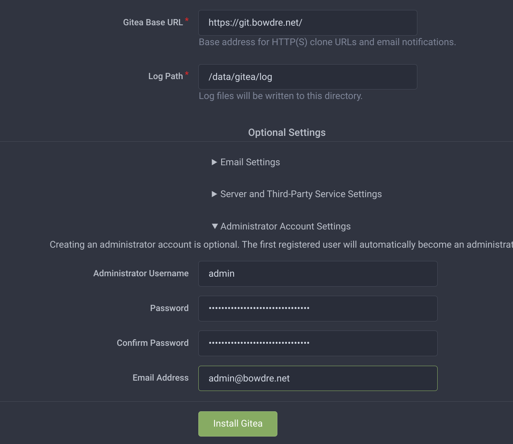Click the Administrator Username label
The height and width of the screenshot is (444, 513).
pyautogui.click(x=141, y=274)
